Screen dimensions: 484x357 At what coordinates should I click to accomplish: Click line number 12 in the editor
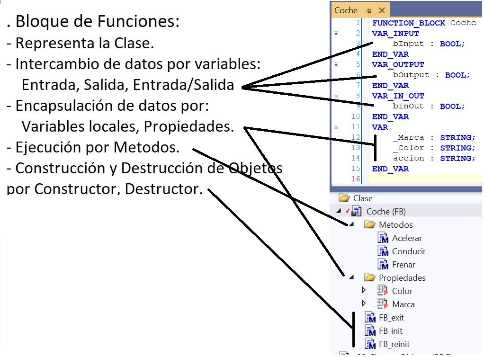click(356, 137)
